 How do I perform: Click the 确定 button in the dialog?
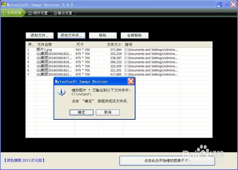(x=81, y=112)
